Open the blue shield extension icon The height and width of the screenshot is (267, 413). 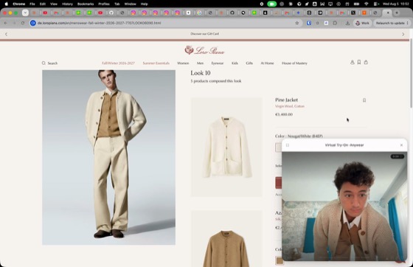point(309,23)
